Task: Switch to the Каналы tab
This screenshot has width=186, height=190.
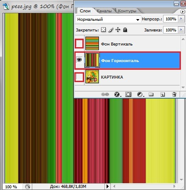Action: (x=104, y=11)
